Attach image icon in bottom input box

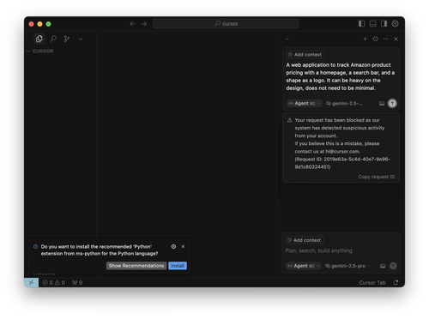tap(383, 266)
